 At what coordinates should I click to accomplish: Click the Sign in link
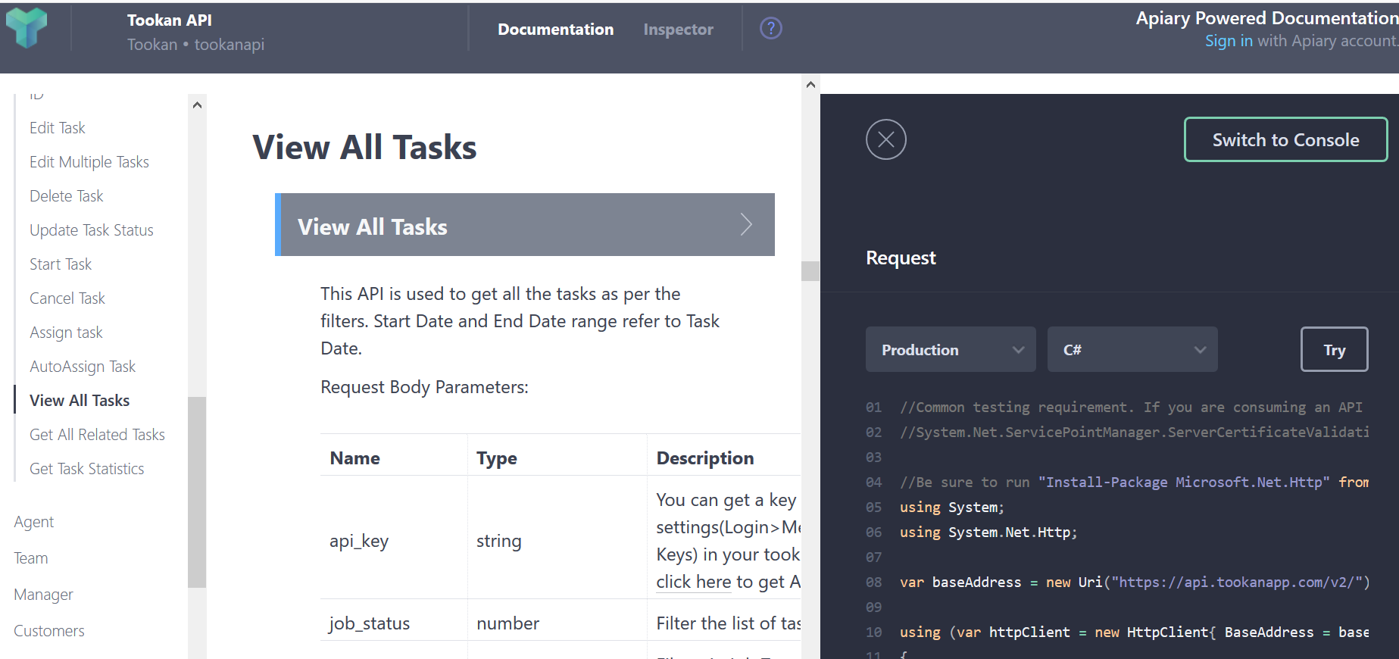(1229, 41)
